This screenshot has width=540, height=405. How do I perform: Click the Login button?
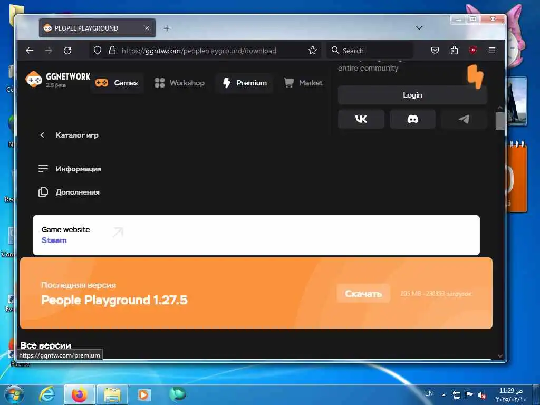[412, 95]
